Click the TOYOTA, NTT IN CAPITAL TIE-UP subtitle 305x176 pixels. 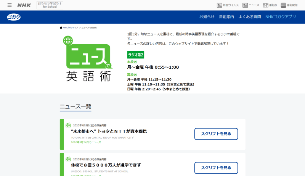tap(102, 138)
